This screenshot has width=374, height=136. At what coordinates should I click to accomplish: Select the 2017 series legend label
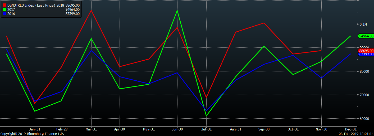pos(11,9)
